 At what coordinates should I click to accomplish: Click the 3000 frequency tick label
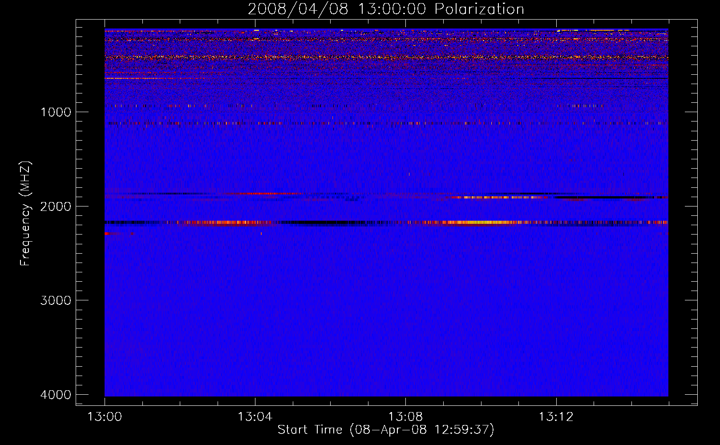point(56,300)
